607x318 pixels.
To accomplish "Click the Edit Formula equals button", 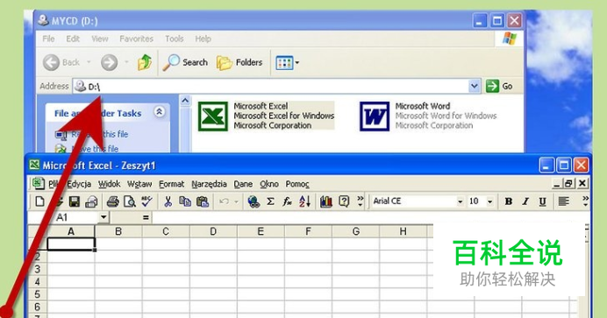I will 146,217.
